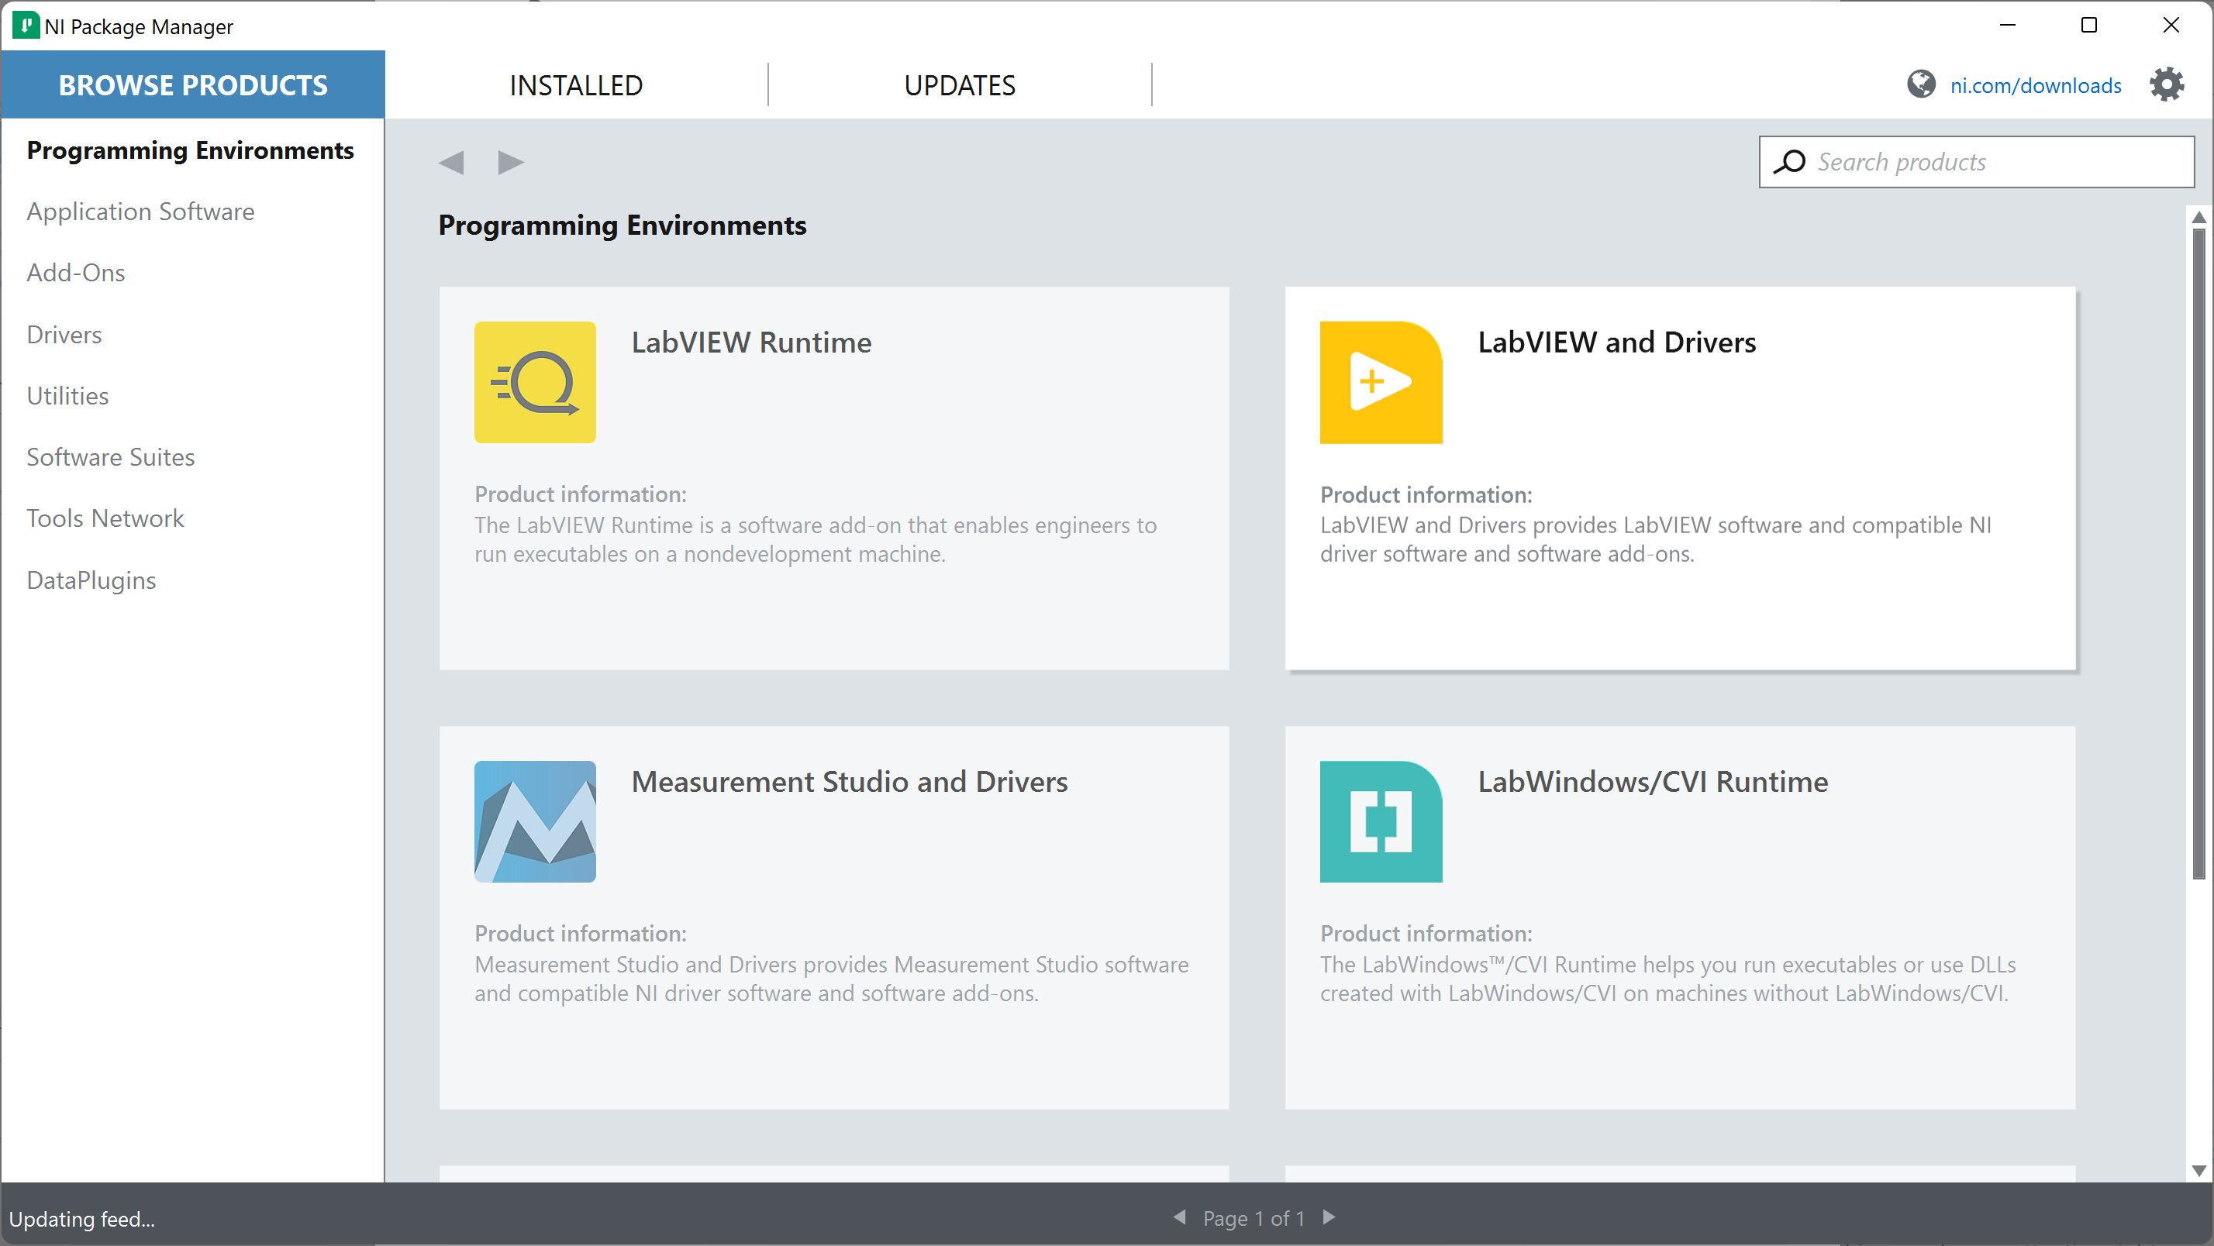Open the ni.com/downloads link

point(2035,85)
